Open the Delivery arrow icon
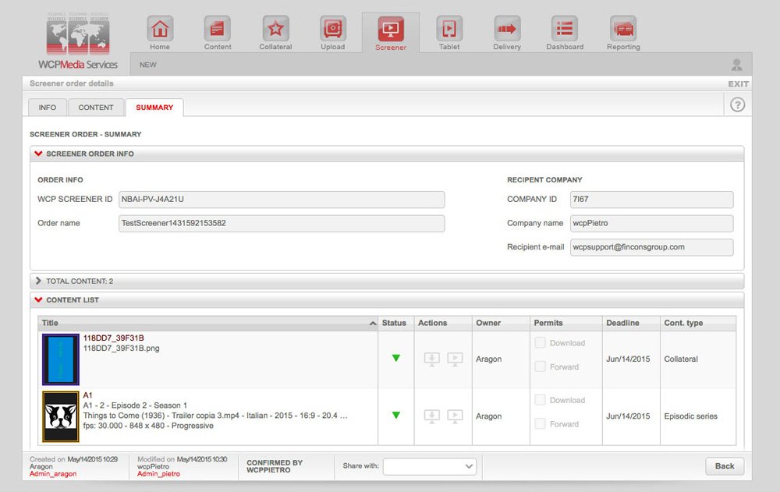 coord(507,28)
